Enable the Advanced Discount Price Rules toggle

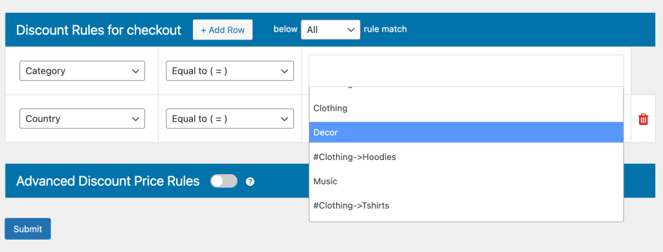click(224, 181)
